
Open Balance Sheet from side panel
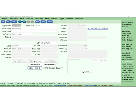[128, 79]
